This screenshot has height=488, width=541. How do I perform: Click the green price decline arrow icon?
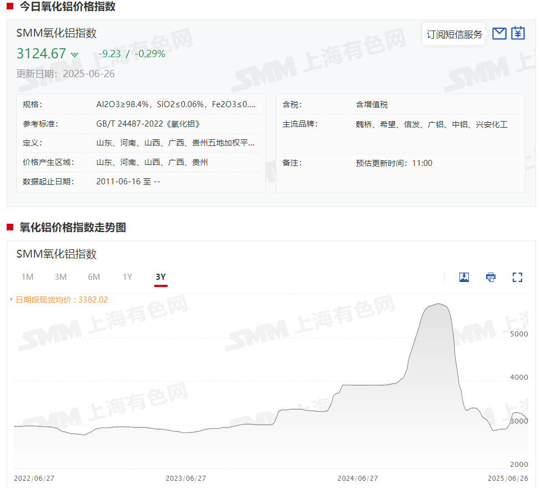pos(74,54)
